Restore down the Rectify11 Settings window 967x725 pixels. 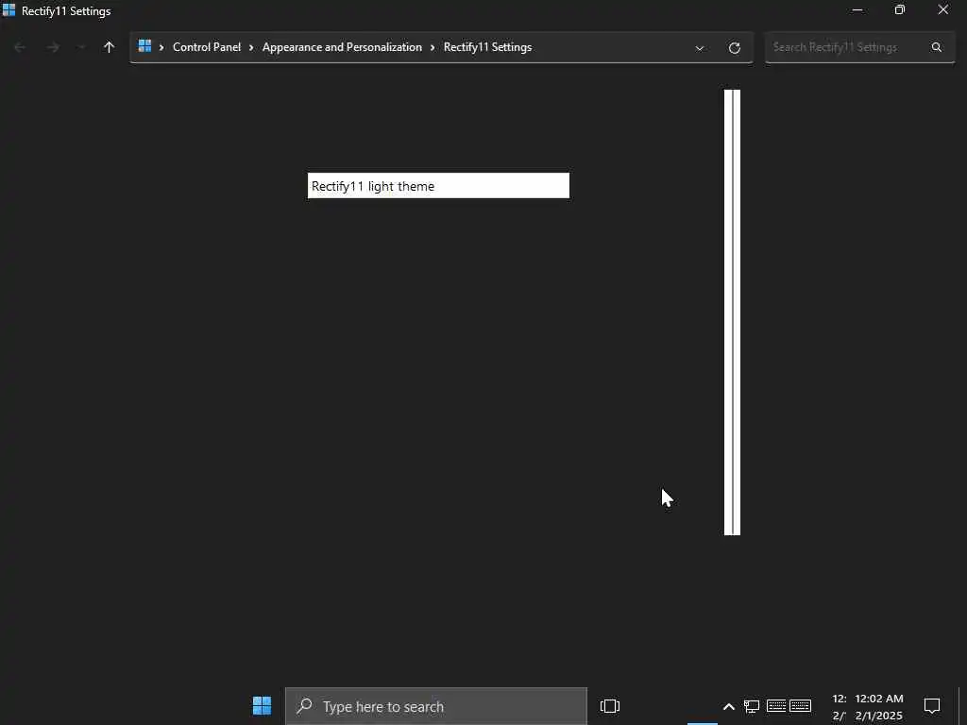pyautogui.click(x=900, y=9)
